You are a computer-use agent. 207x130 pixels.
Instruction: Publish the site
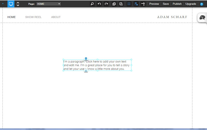point(177,4)
